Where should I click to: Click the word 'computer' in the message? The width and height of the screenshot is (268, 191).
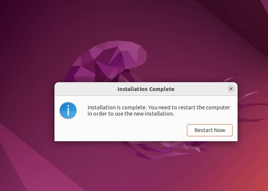(218, 108)
